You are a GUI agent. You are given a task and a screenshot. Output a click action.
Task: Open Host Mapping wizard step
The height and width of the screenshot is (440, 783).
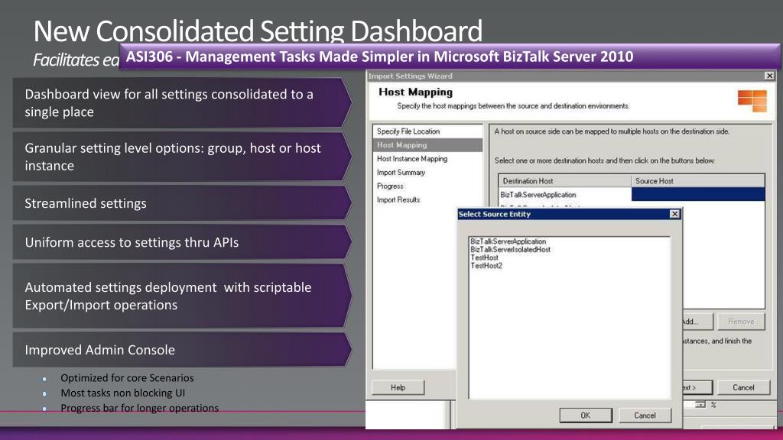coord(427,145)
